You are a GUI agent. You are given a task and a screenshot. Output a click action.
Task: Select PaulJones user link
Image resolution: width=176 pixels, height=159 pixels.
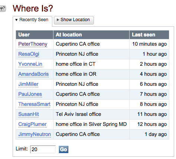(x=30, y=94)
